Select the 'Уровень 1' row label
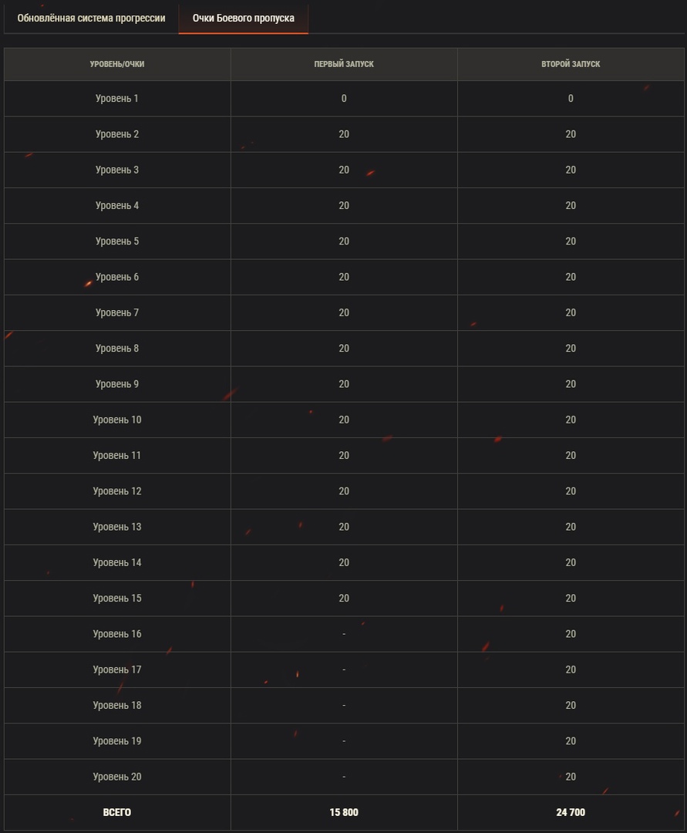687x833 pixels. pyautogui.click(x=117, y=99)
